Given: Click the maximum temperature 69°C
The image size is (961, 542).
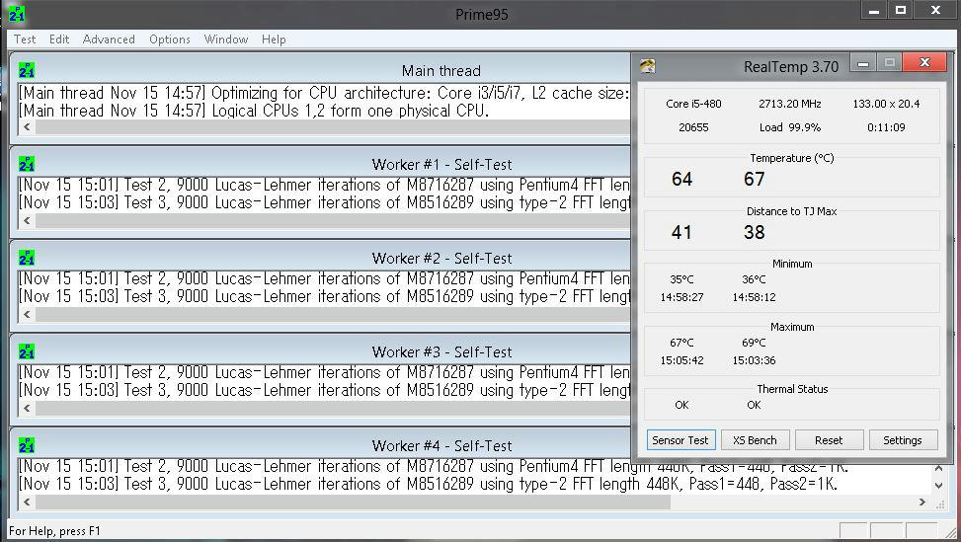Looking at the screenshot, I should 754,343.
